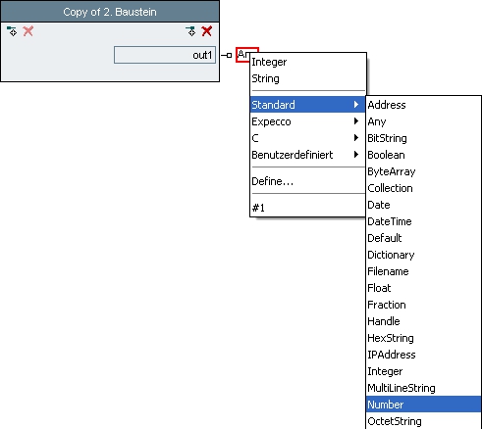
Task: Expand the Expecco submenu arrow
Action: [x=356, y=121]
